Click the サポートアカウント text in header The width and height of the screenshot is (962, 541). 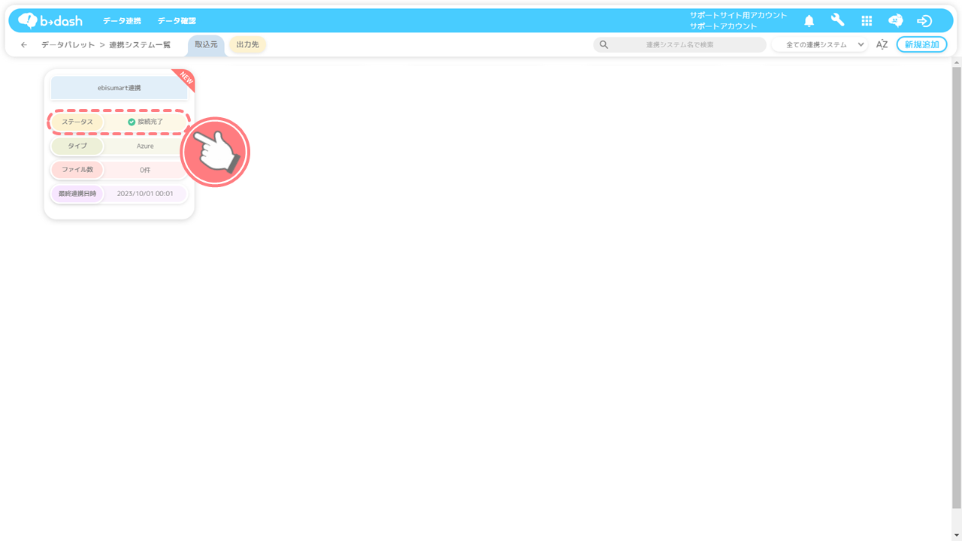coord(723,26)
